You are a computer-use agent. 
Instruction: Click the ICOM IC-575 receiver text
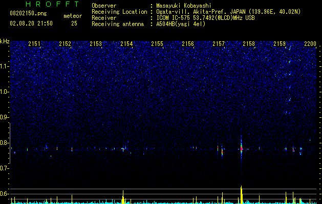coord(205,18)
